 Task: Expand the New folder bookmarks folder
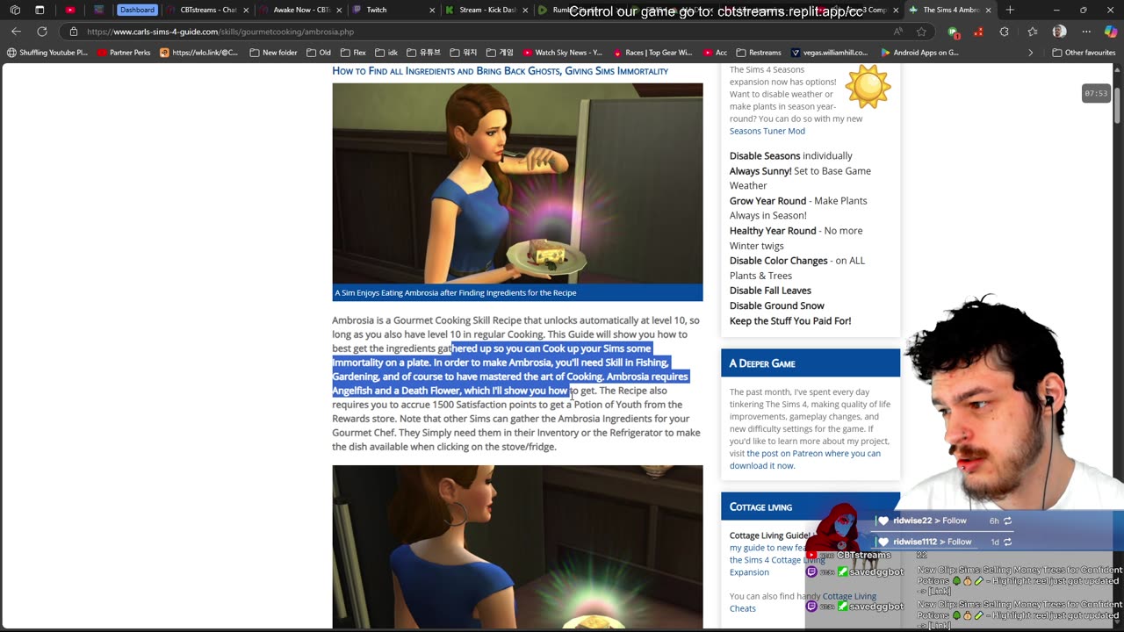pos(273,53)
